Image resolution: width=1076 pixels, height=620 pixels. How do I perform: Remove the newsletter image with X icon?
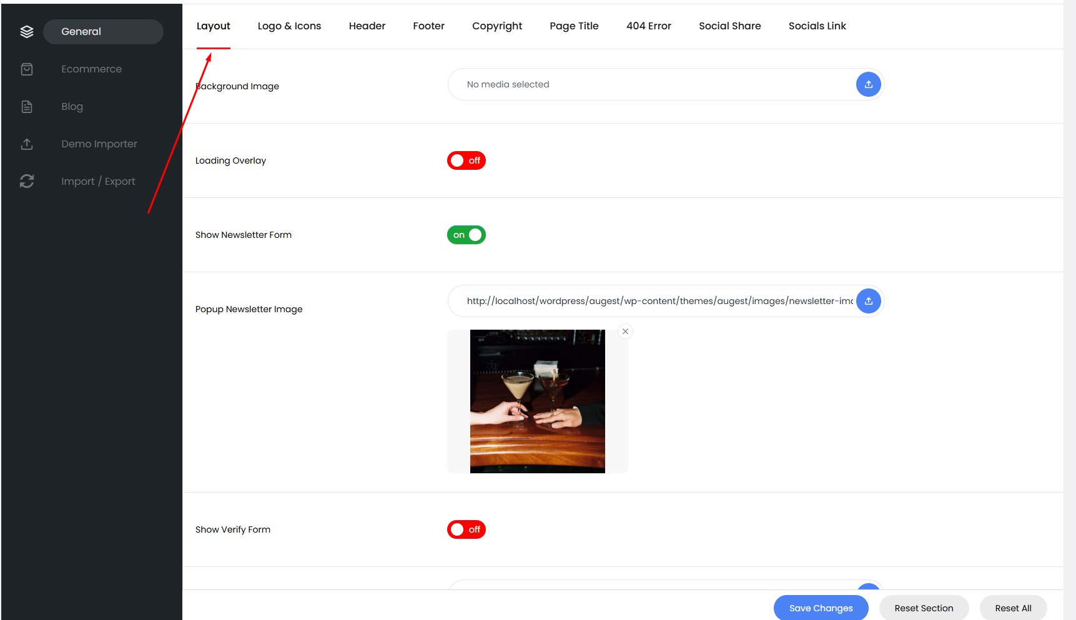coord(625,332)
